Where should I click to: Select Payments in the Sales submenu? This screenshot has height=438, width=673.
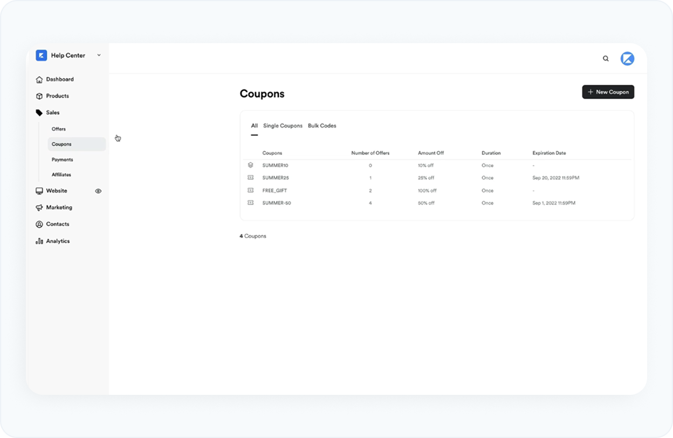click(x=63, y=160)
